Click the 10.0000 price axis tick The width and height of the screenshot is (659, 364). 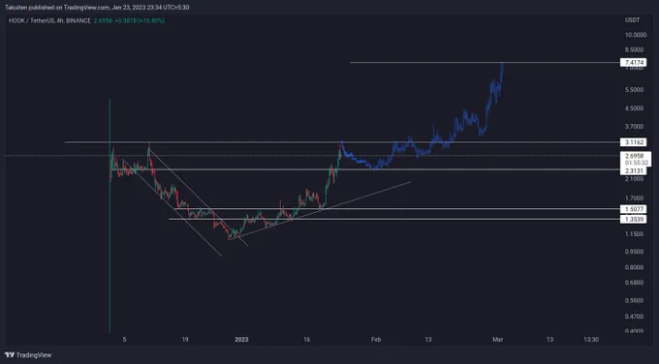pyautogui.click(x=635, y=35)
